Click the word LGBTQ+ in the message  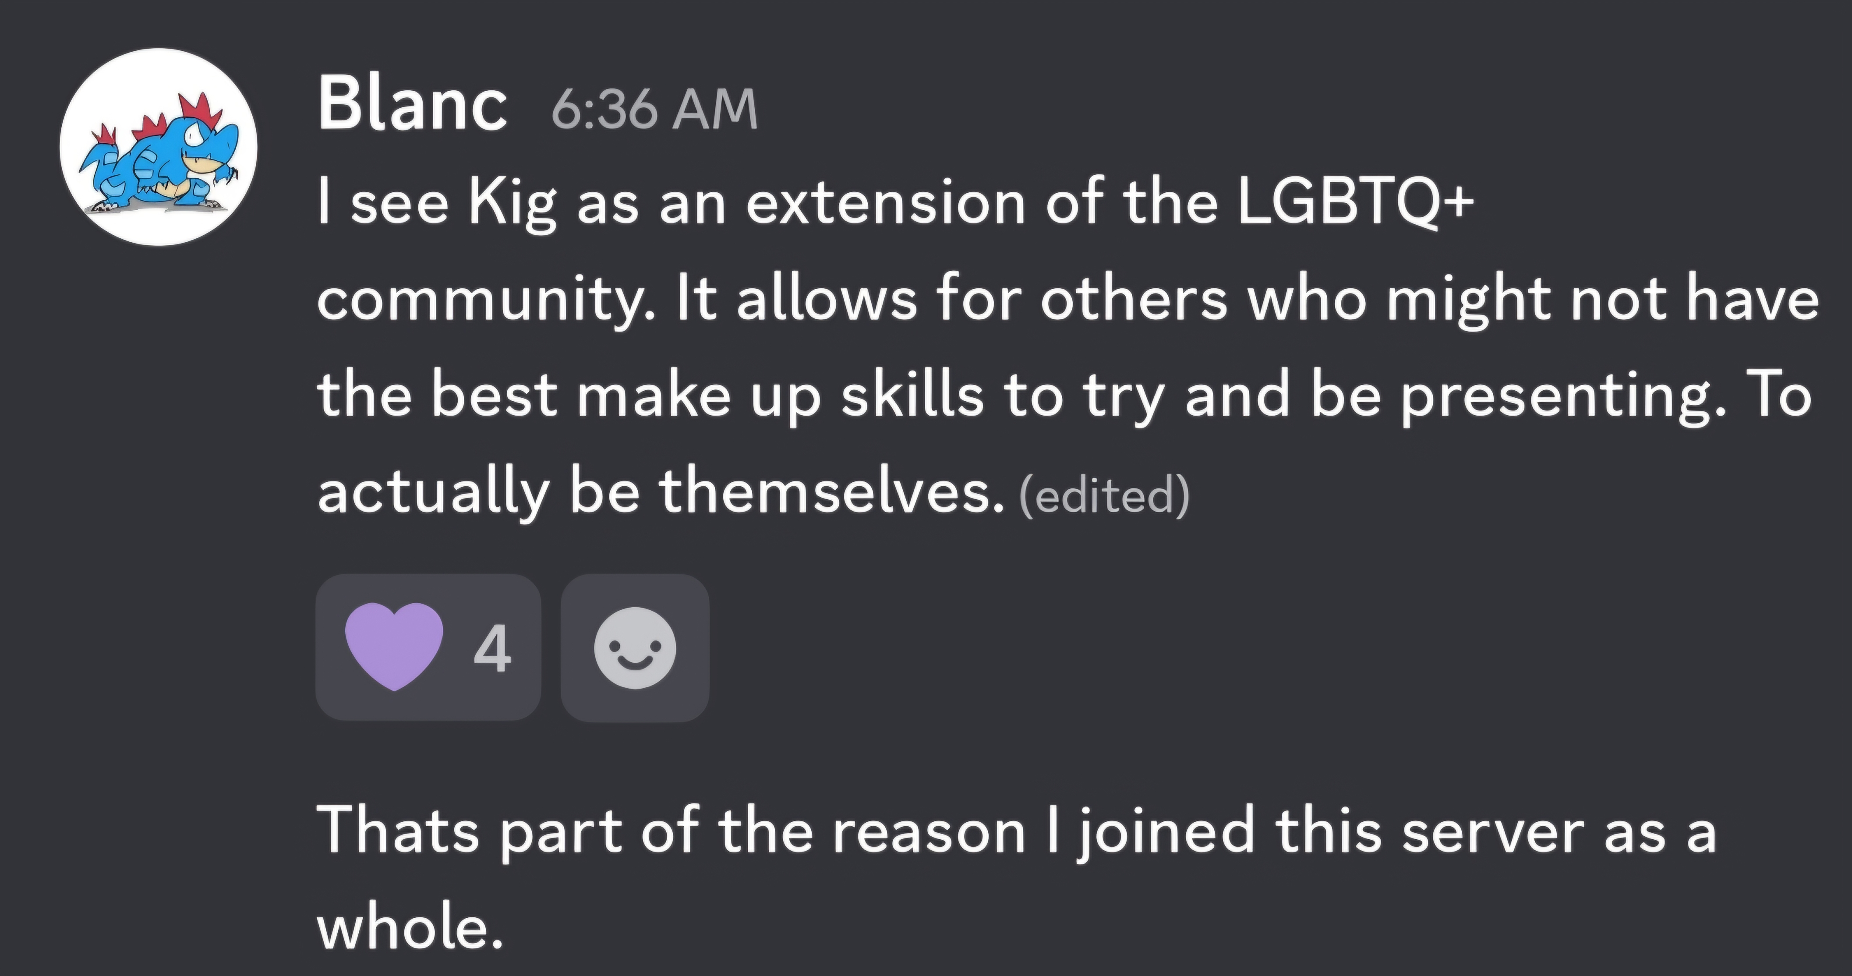(1355, 202)
